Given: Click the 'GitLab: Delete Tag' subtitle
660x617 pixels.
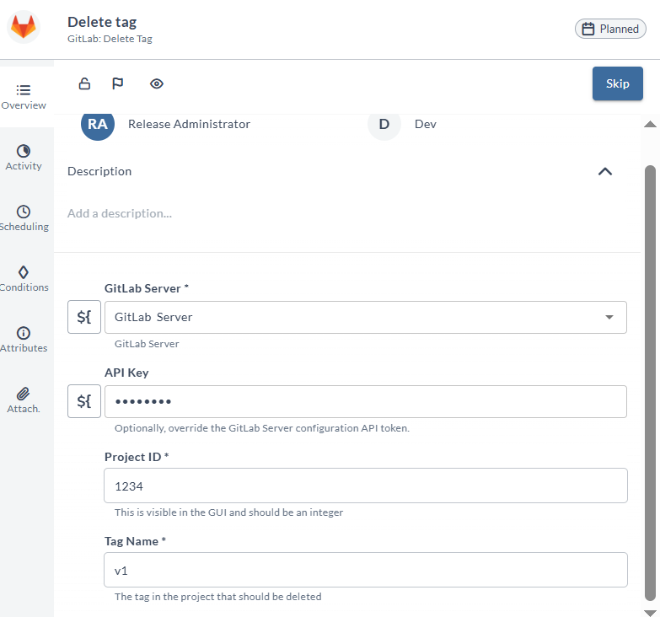Looking at the screenshot, I should coord(110,39).
